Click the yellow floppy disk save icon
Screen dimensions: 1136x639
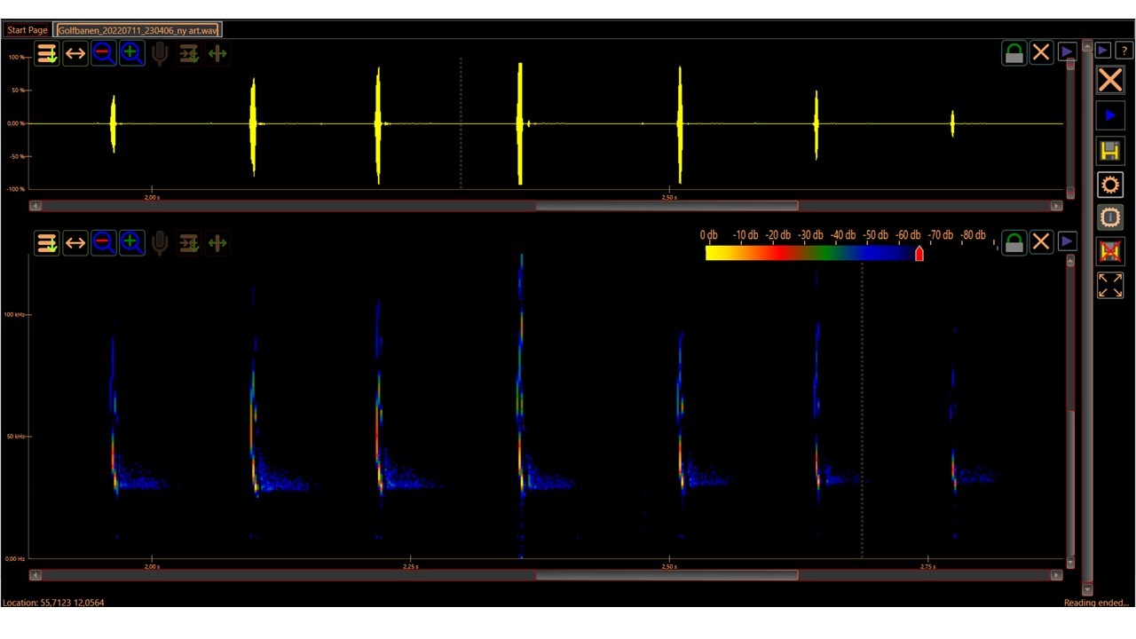coord(1109,151)
